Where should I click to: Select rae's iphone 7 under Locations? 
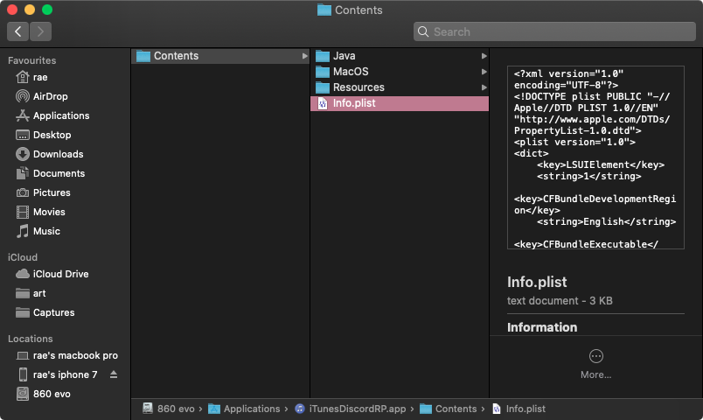(57, 374)
